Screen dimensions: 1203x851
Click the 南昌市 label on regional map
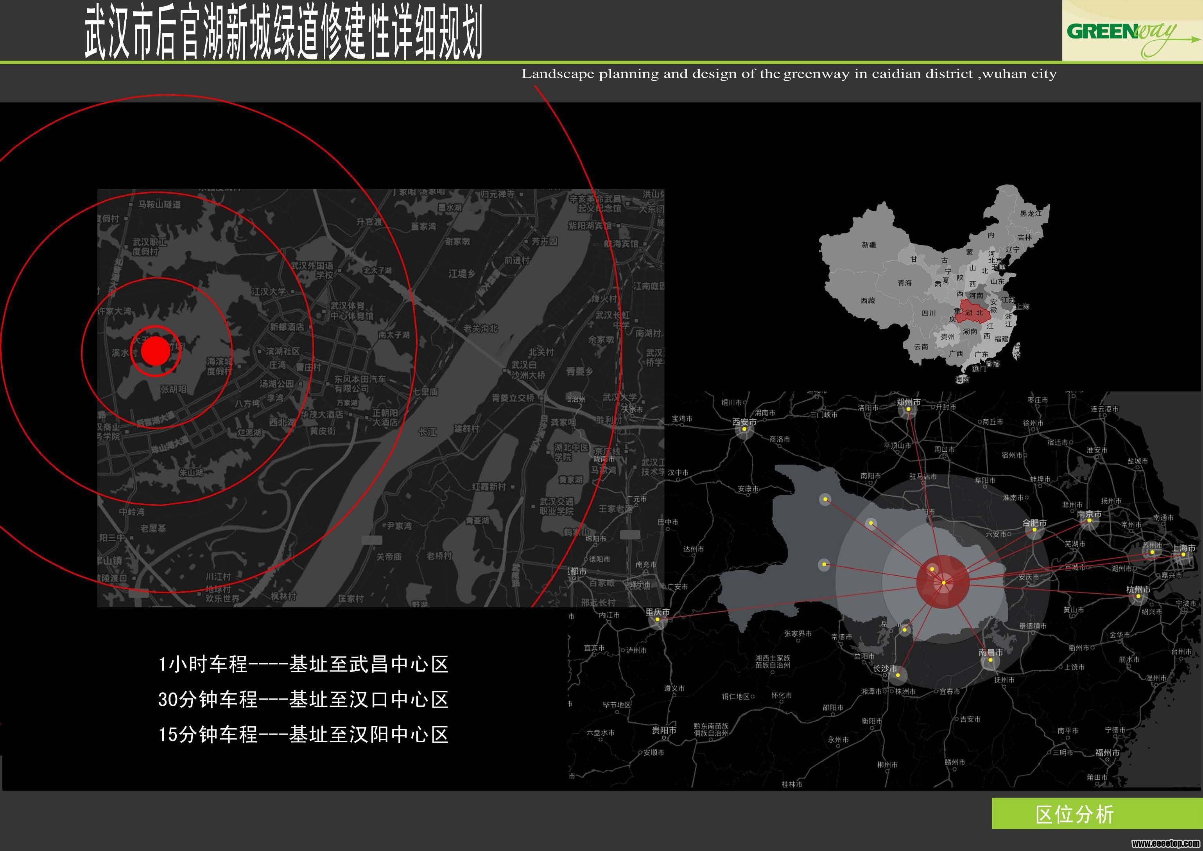coord(991,652)
